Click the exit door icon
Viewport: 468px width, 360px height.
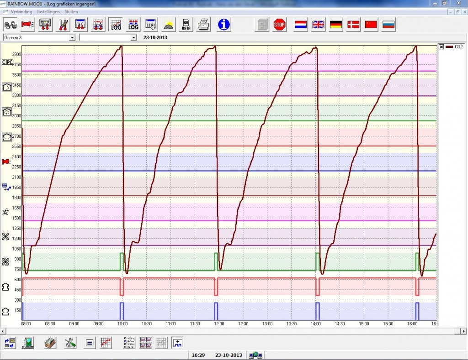(x=28, y=342)
